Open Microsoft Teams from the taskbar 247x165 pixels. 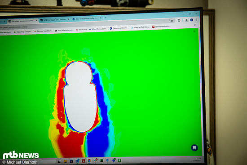pyautogui.click(x=114, y=161)
